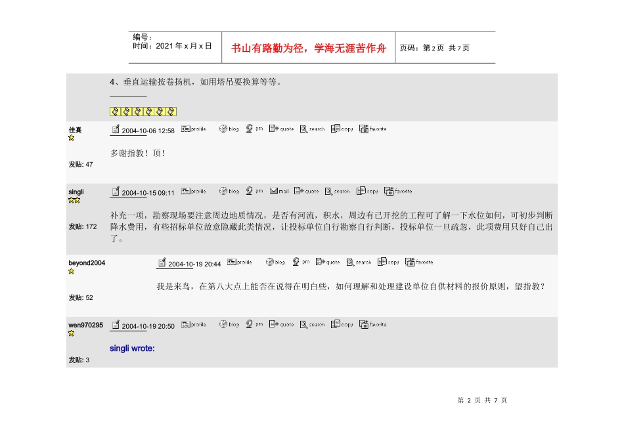Click search on singli's post
This screenshot has height=441, width=624.
(338, 191)
